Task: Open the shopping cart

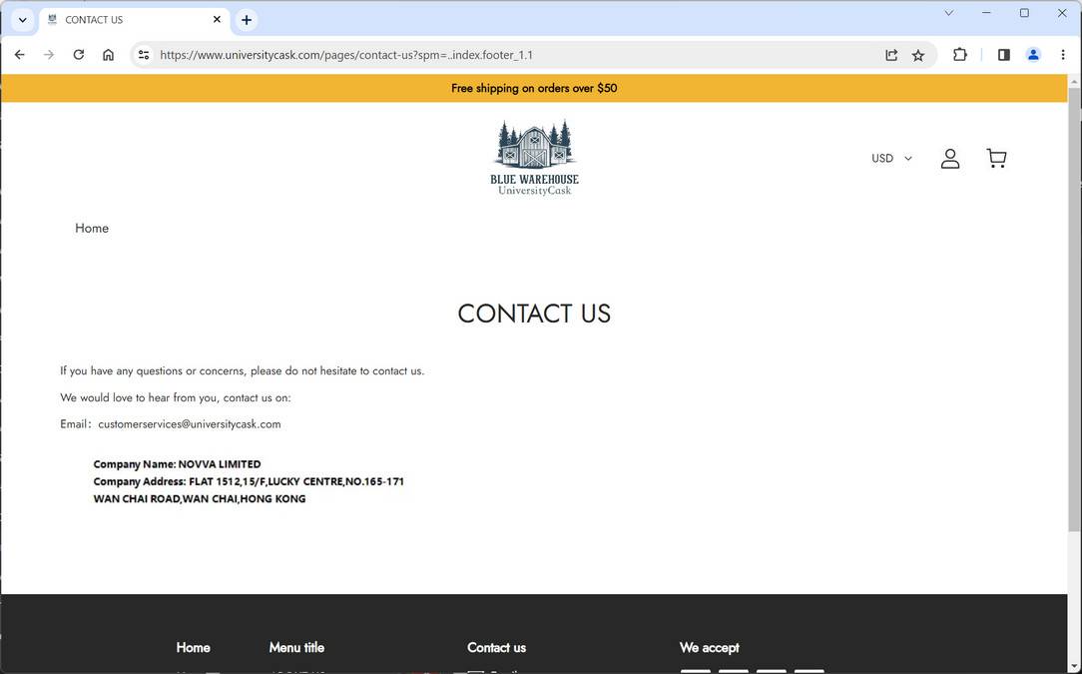Action: tap(996, 158)
